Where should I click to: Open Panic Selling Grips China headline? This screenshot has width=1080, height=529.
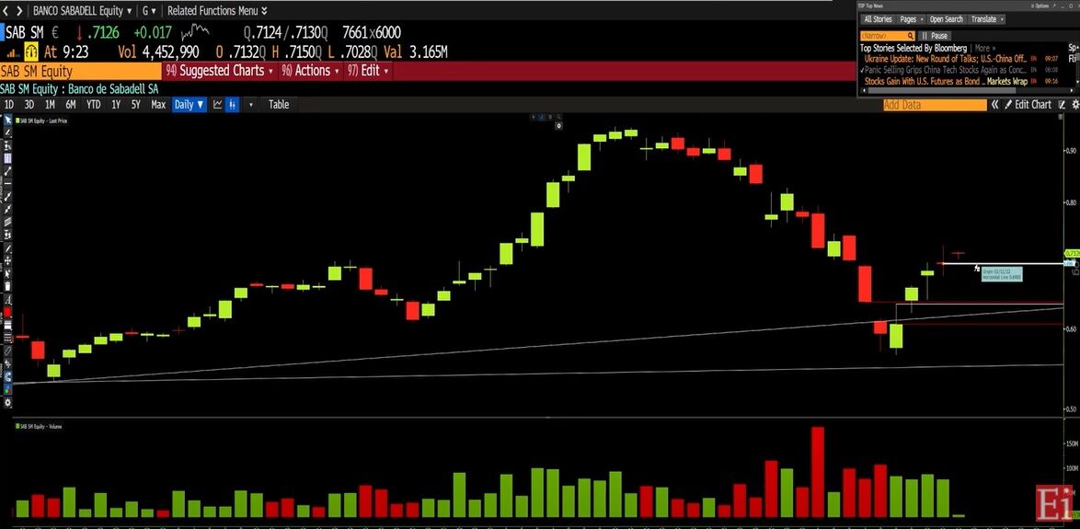pyautogui.click(x=946, y=70)
